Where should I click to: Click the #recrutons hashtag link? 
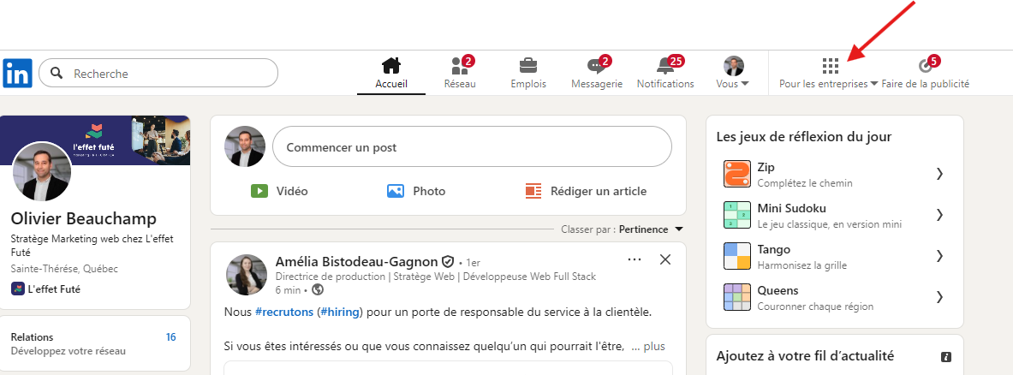click(283, 311)
